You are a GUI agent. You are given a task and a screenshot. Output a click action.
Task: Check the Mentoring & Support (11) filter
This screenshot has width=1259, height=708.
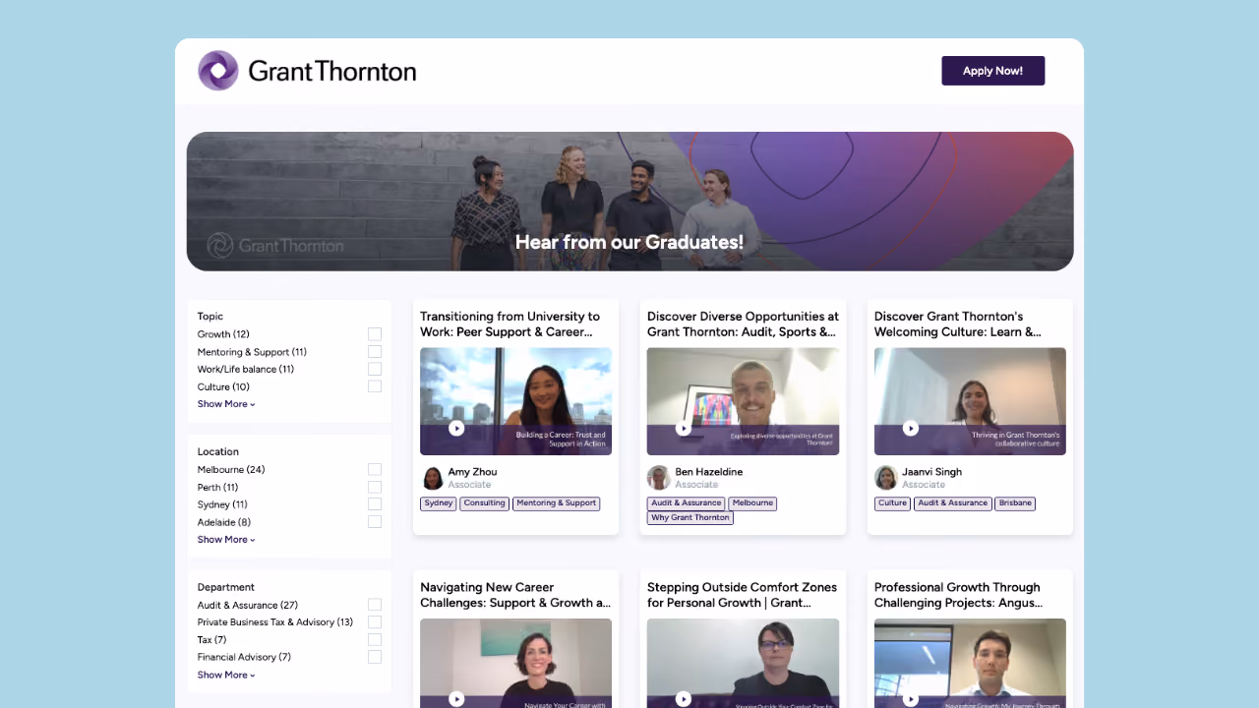coord(375,352)
